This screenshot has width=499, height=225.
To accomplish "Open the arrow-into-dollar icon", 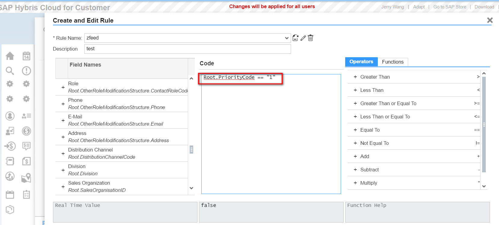I will 10,146.
